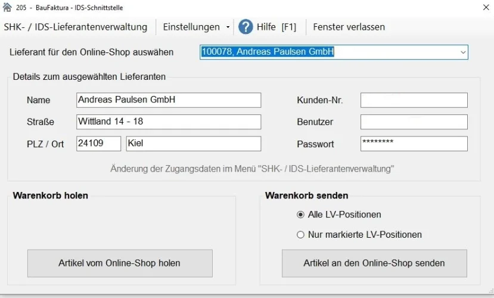Click the Name field with Andreas Paulsen GmbH
Screen dimensions: 494x298
tap(169, 100)
